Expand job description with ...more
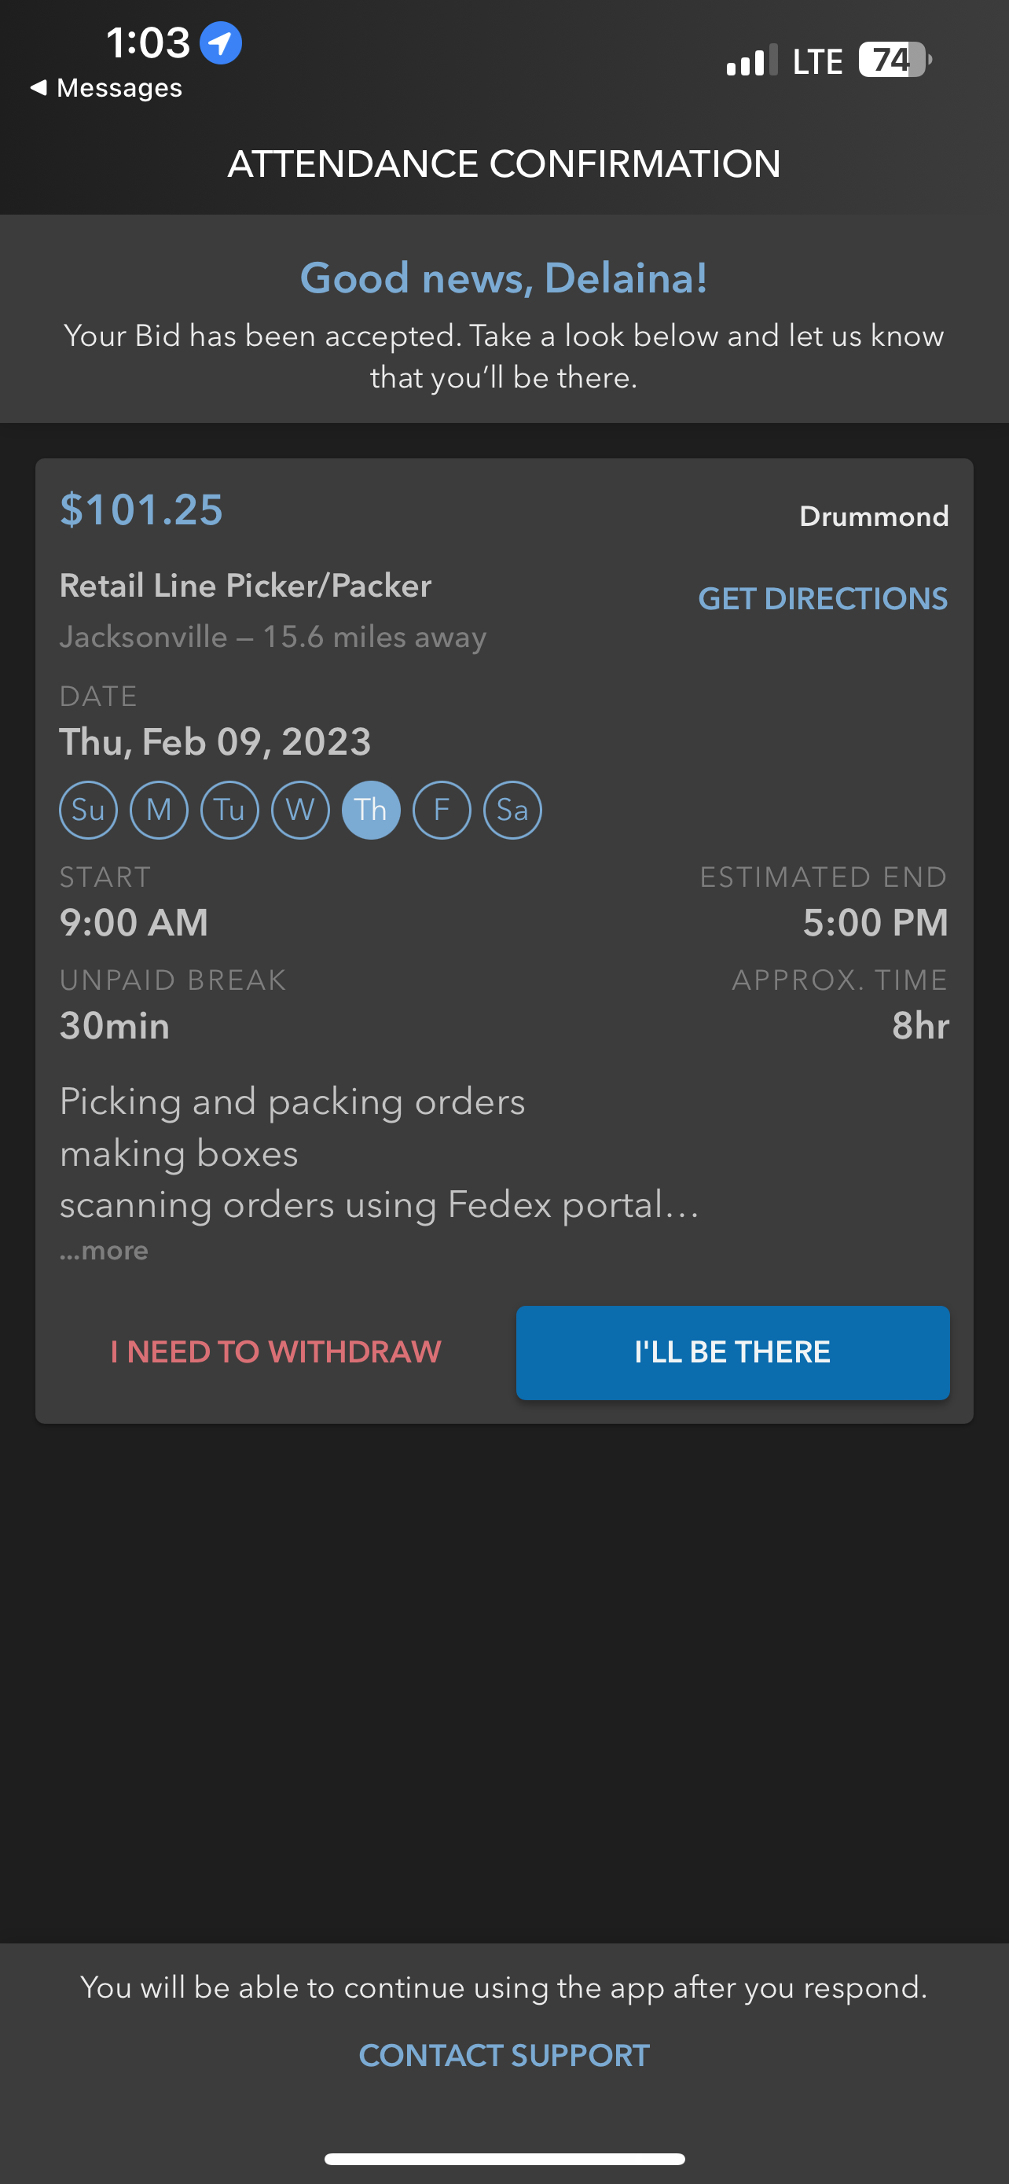Viewport: 1009px width, 2184px height. (x=105, y=1251)
